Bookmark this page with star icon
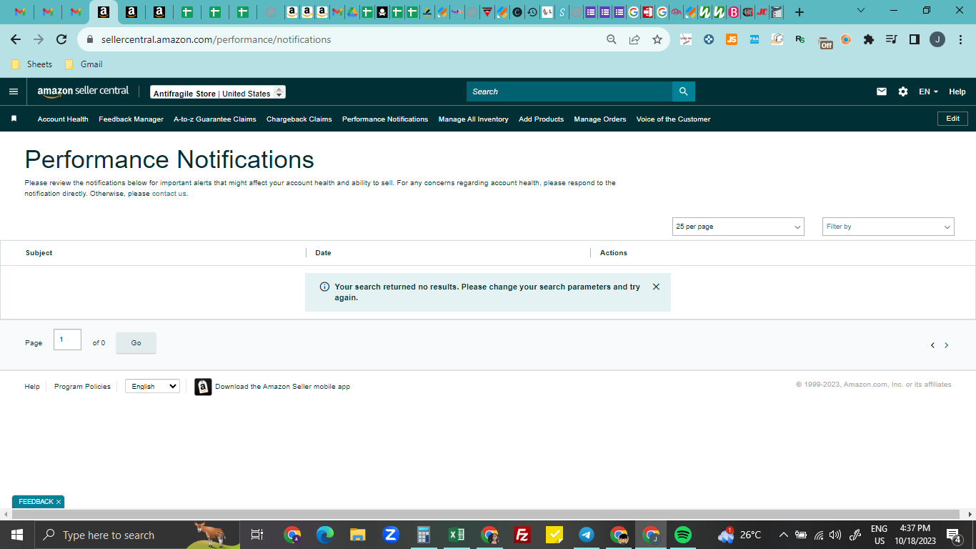The width and height of the screenshot is (976, 549). pos(657,40)
